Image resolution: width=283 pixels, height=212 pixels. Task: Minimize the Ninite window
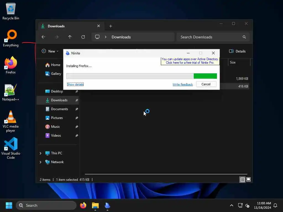click(x=188, y=53)
